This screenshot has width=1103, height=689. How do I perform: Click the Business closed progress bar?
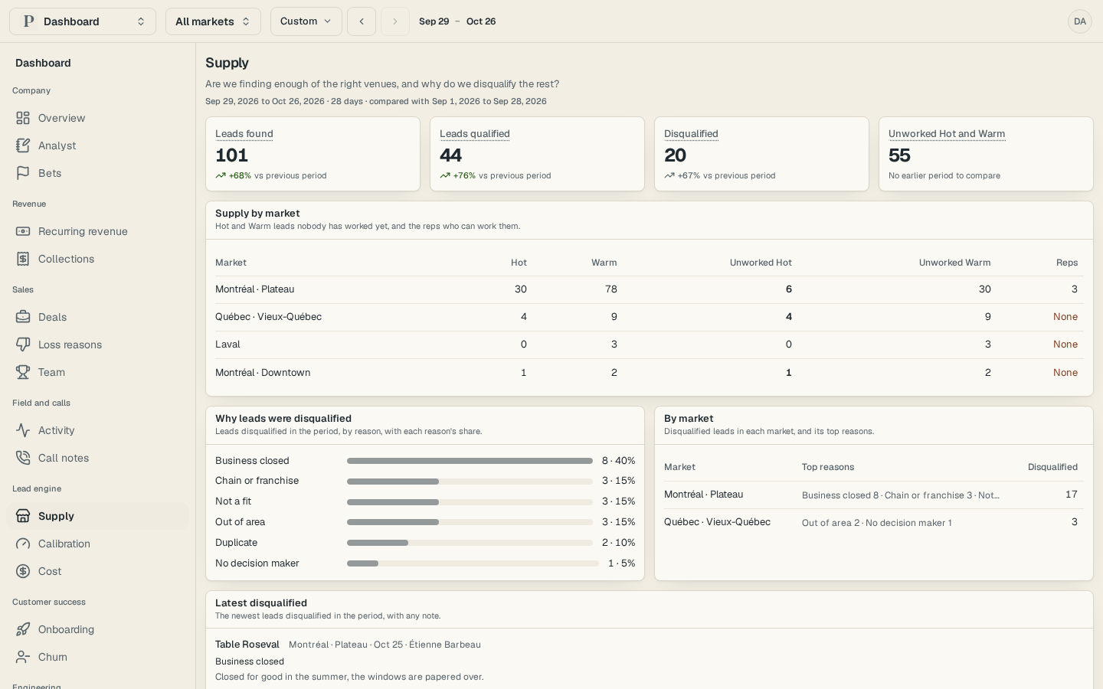(x=470, y=461)
